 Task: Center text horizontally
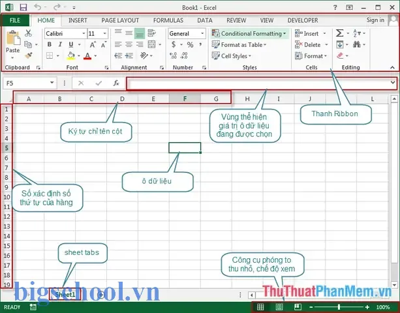(x=129, y=44)
